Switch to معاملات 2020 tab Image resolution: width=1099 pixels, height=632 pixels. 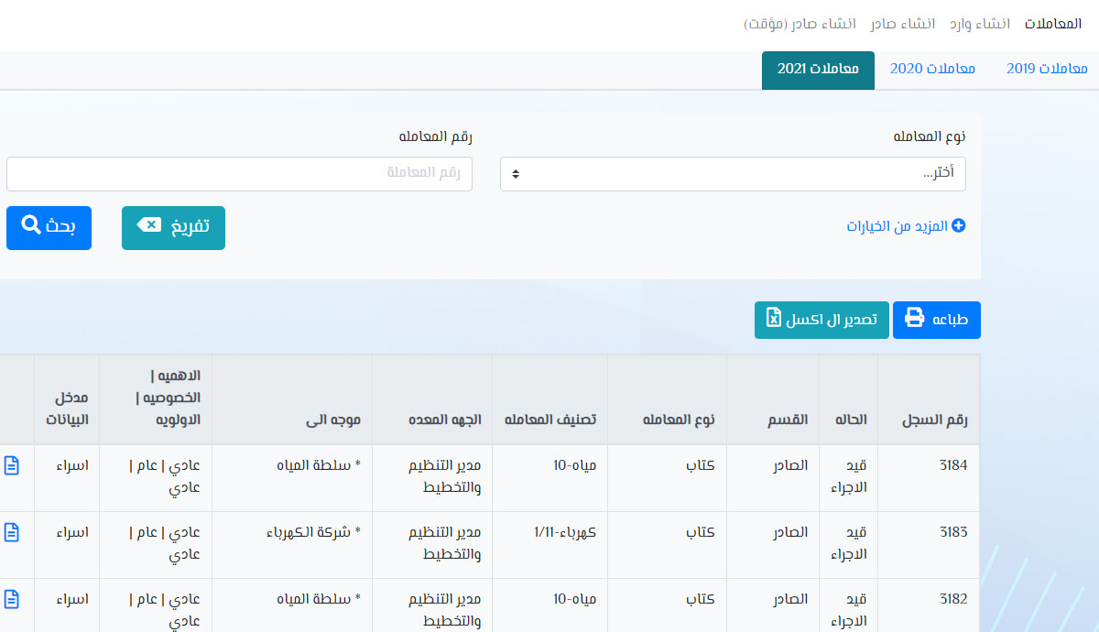point(932,69)
